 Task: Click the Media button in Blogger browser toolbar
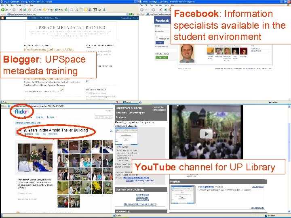point(59,10)
